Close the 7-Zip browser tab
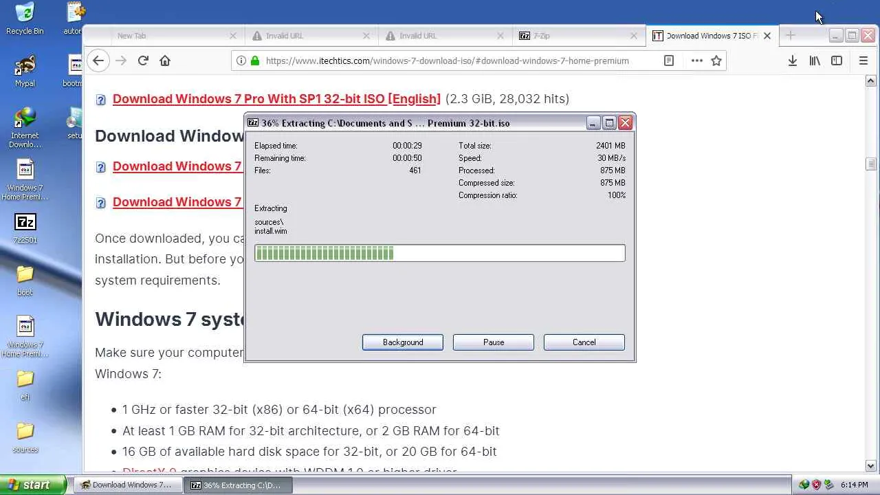The width and height of the screenshot is (880, 495). click(634, 36)
